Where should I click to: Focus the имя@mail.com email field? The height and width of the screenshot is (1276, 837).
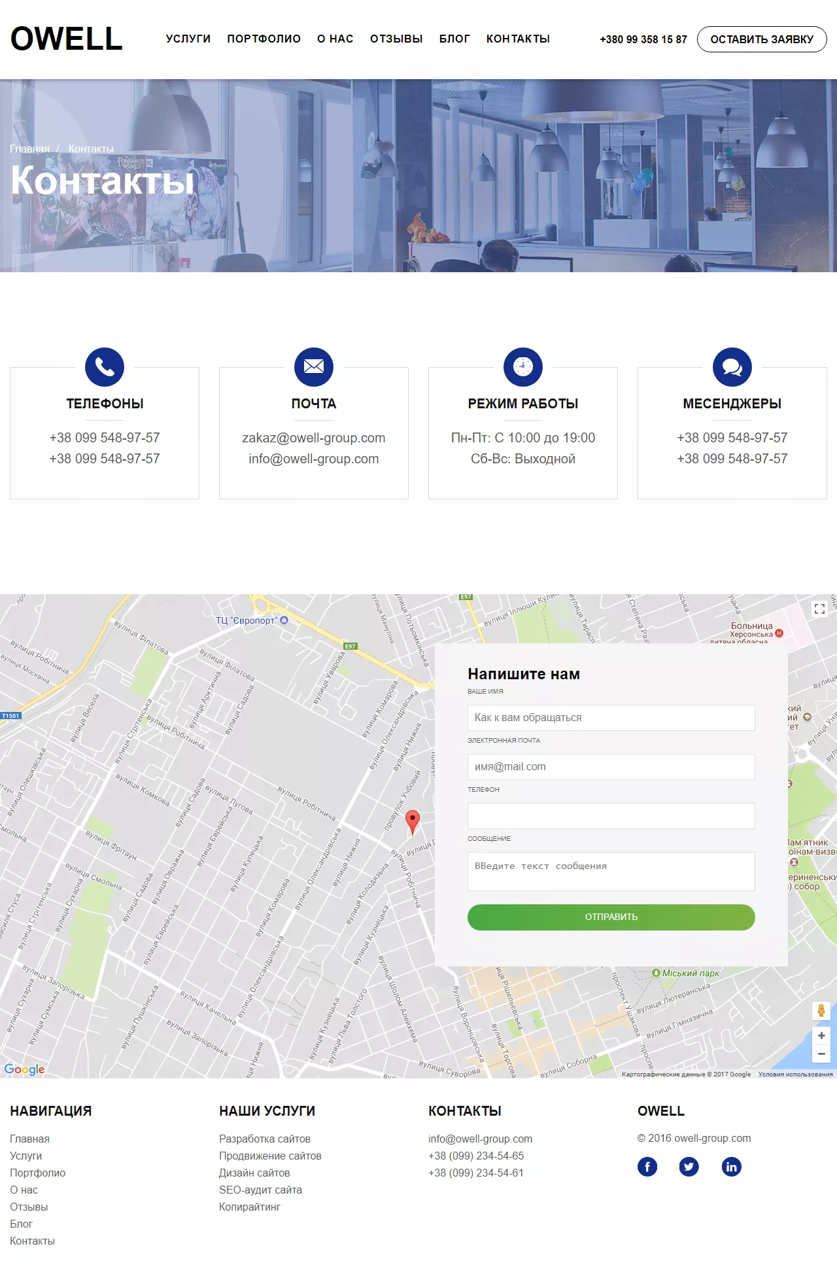point(611,767)
